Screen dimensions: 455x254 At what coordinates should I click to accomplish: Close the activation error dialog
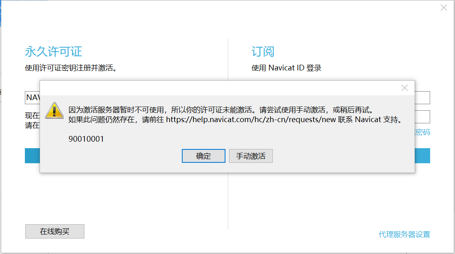click(x=404, y=88)
